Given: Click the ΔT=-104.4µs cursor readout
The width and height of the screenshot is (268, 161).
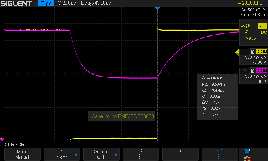Looking at the screenshot, I should click(x=212, y=78).
